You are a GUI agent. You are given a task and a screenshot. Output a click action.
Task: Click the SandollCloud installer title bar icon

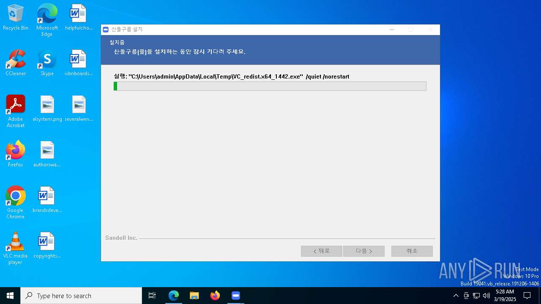click(106, 30)
